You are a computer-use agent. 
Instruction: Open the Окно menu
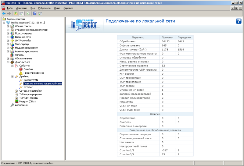click(57, 8)
